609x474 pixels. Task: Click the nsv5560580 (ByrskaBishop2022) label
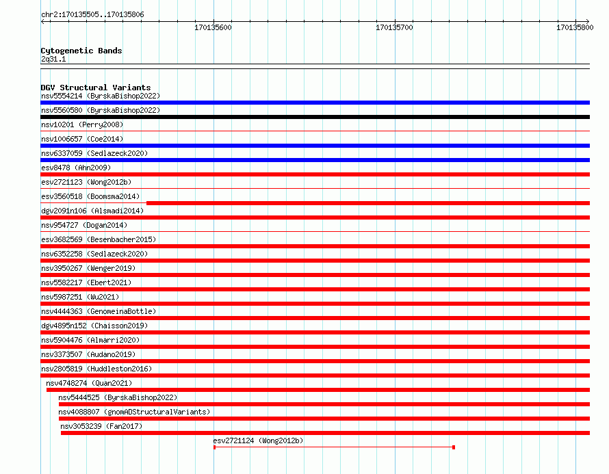coord(101,110)
